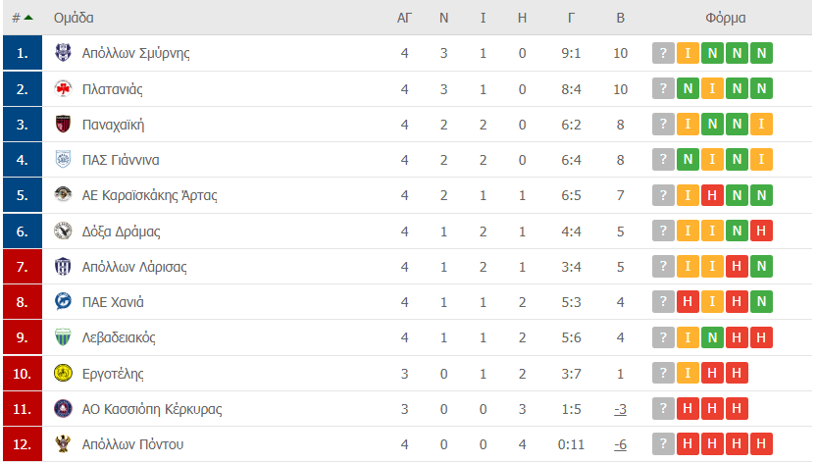Viewport: 817px width, 463px height.
Task: Click the Απόλλων Σμύρνης team logo
Action: (64, 53)
